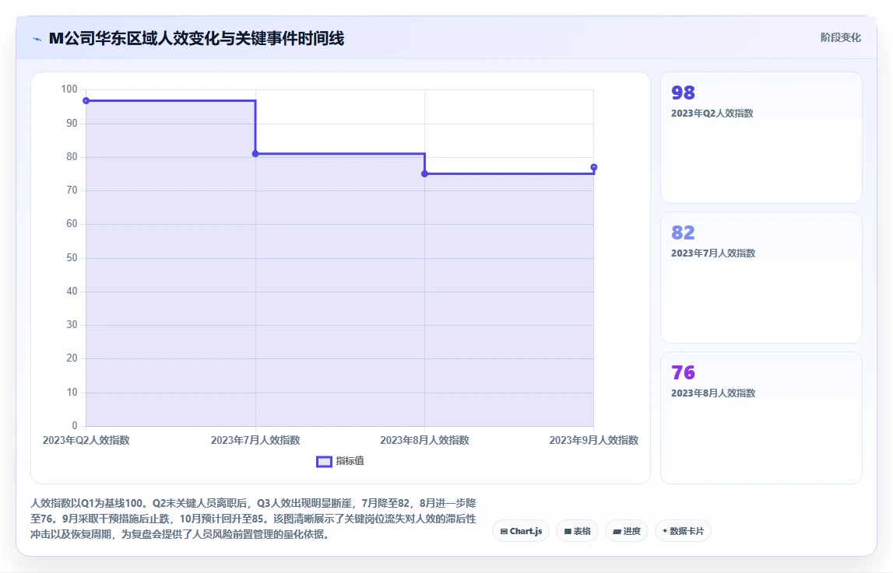Click the x-axis label 2023年8月人效指数
893x573 pixels.
pyautogui.click(x=424, y=440)
